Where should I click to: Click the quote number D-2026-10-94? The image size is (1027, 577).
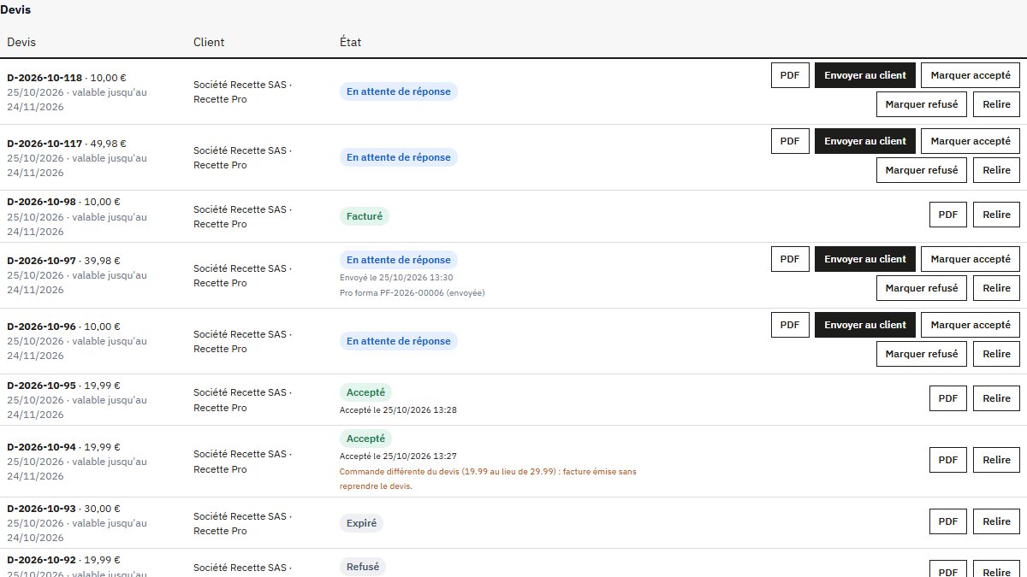(x=41, y=447)
